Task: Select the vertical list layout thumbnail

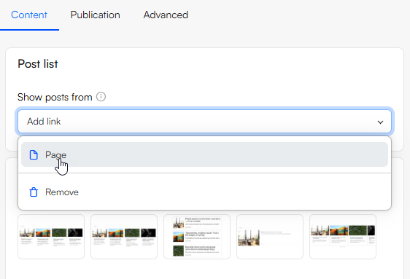Action: [197, 237]
